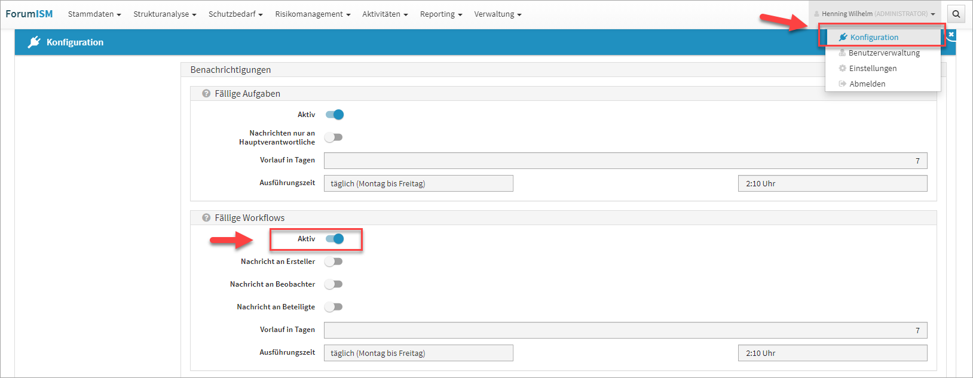This screenshot has height=378, width=973.
Task: Click help icon beside Fällige Aufgaben
Action: point(206,94)
